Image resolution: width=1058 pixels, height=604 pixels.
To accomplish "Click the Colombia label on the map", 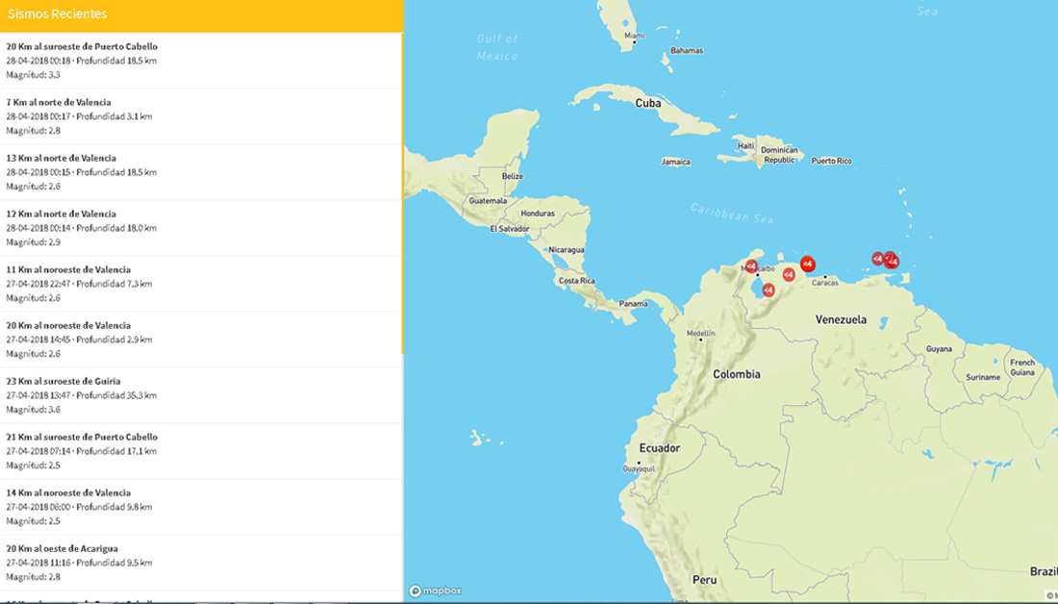I will pos(737,374).
